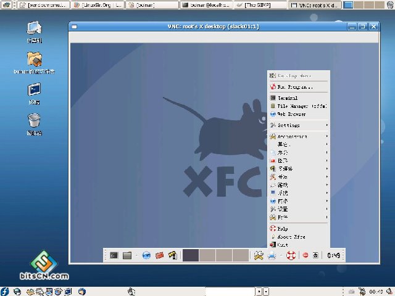This screenshot has height=296, width=395.
Task: Launch the Thunderbird mail icon in bottom panel
Action: pyautogui.click(x=82, y=292)
